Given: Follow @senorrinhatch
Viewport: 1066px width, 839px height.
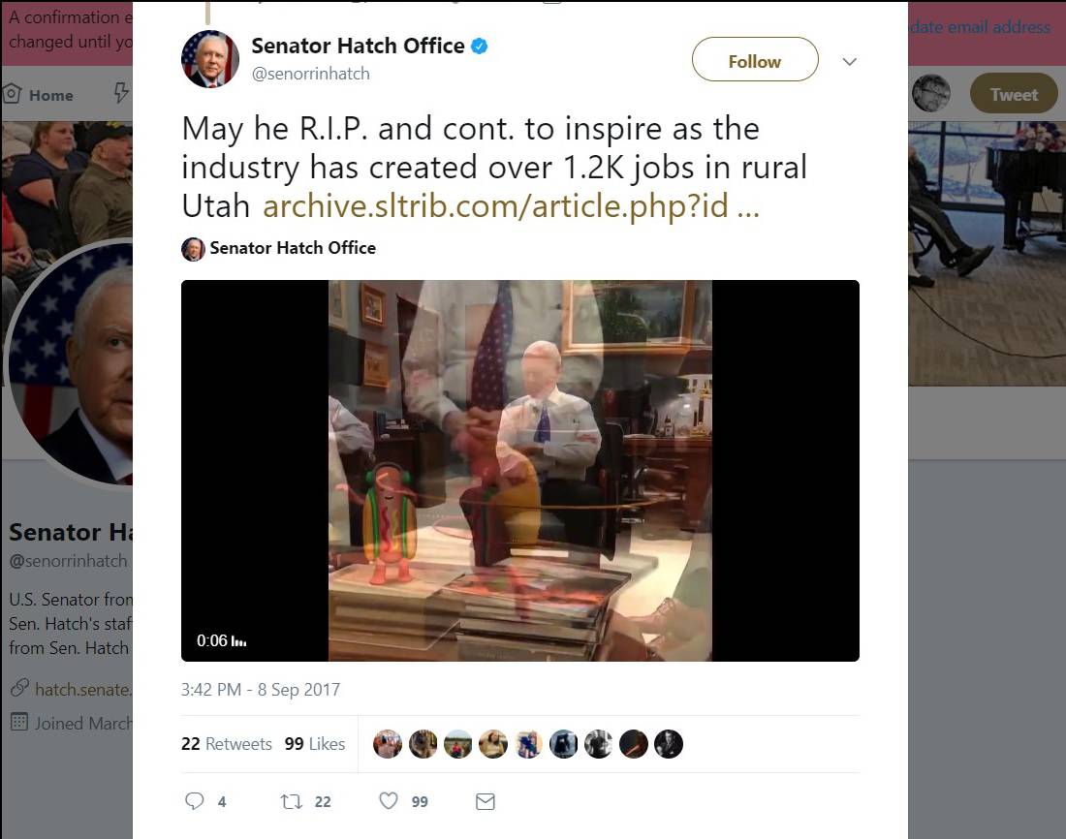Looking at the screenshot, I should pos(754,60).
